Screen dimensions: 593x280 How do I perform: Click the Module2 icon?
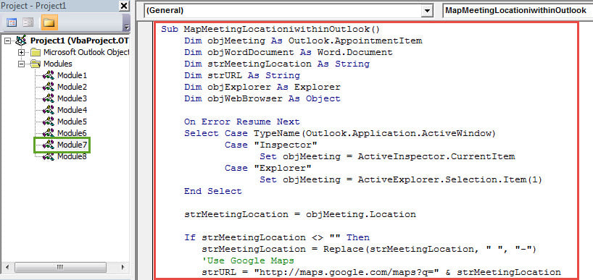tap(49, 87)
